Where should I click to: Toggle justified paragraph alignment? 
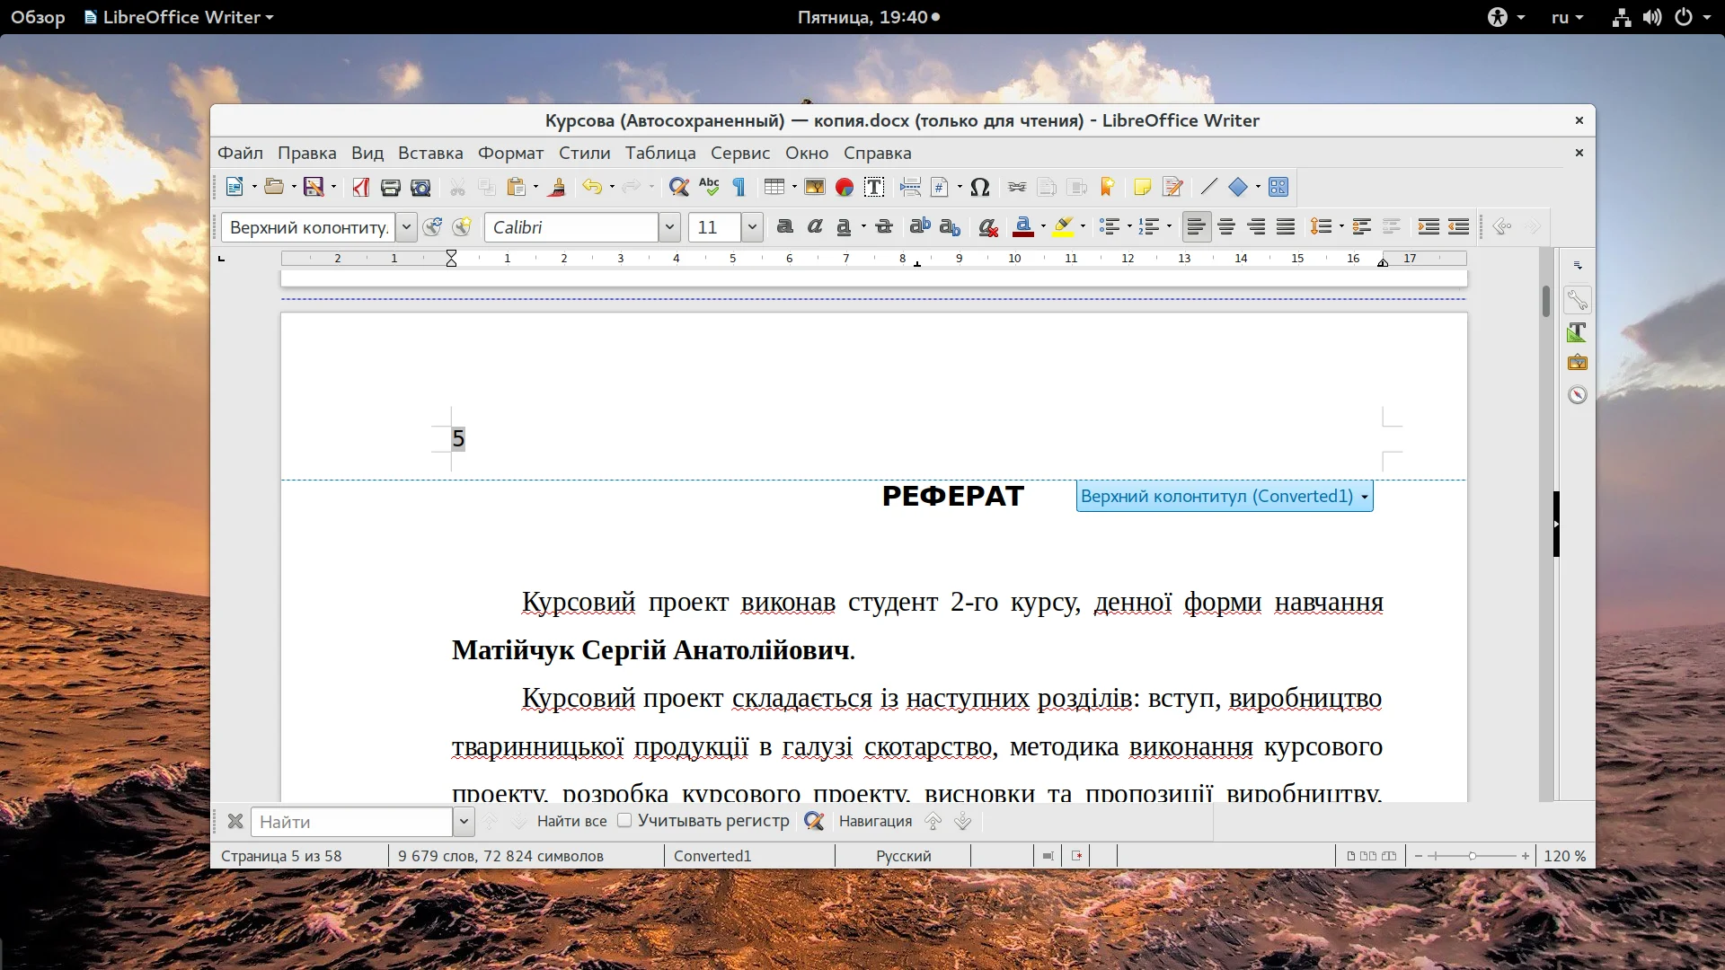(1286, 227)
